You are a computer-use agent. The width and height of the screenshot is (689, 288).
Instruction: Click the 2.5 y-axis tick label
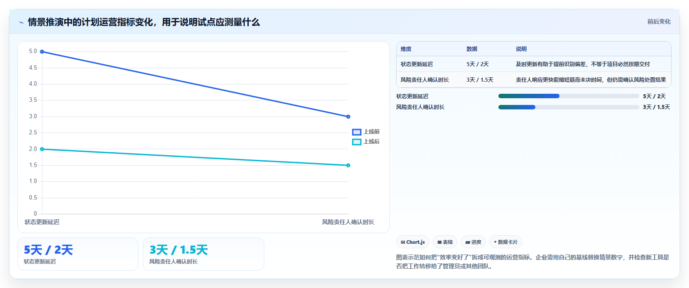pos(33,133)
